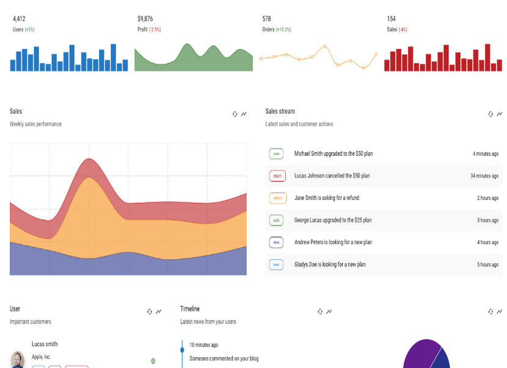Click the '4 hours ago' timestamp
This screenshot has height=368, width=507.
point(488,243)
